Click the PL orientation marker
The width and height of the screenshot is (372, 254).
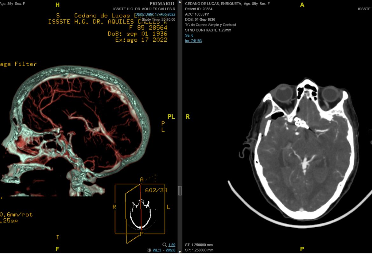[x=171, y=116]
